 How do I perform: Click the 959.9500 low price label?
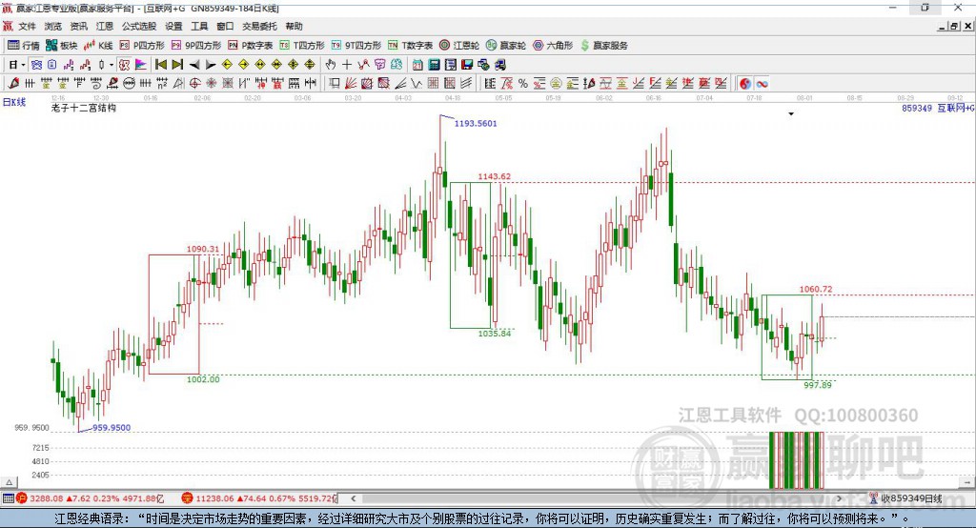112,428
